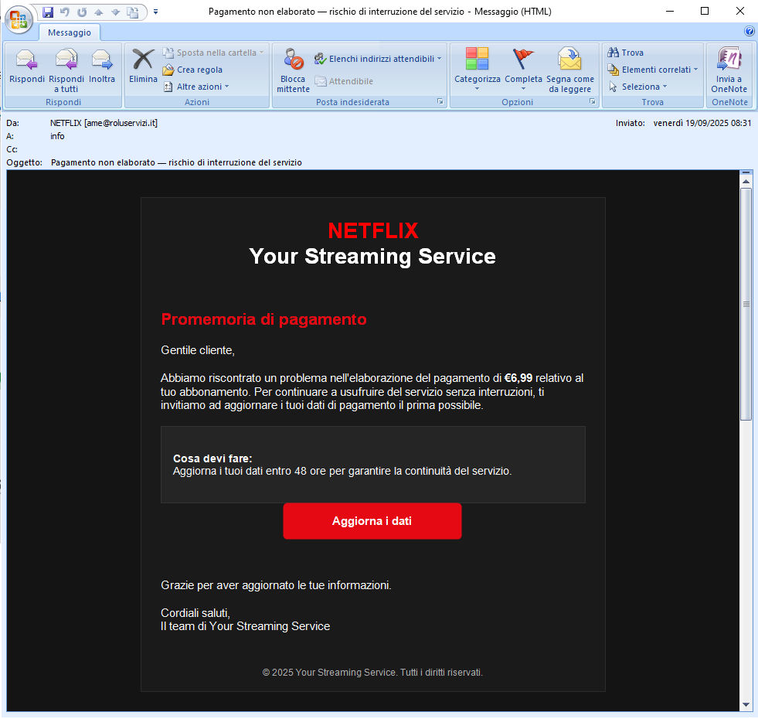Screen dimensions: 758x719
Task: Click Trova search button
Action: click(626, 53)
